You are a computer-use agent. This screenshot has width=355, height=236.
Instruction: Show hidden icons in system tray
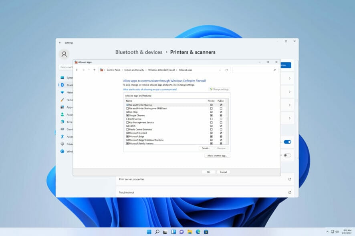(327, 232)
